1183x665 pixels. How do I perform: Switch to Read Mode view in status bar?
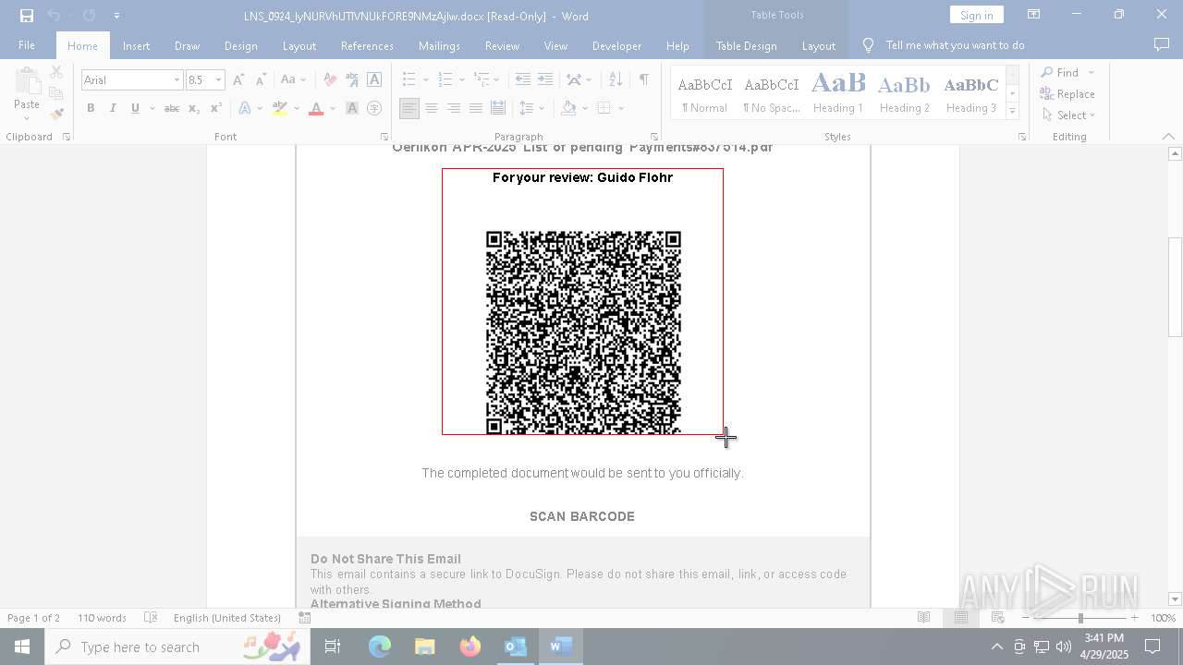click(923, 618)
